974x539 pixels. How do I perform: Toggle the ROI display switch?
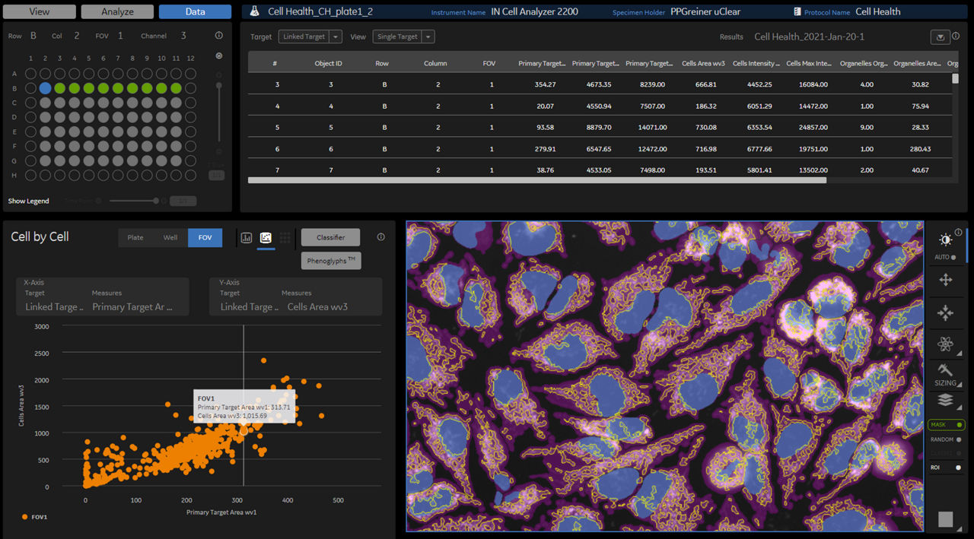coord(944,467)
